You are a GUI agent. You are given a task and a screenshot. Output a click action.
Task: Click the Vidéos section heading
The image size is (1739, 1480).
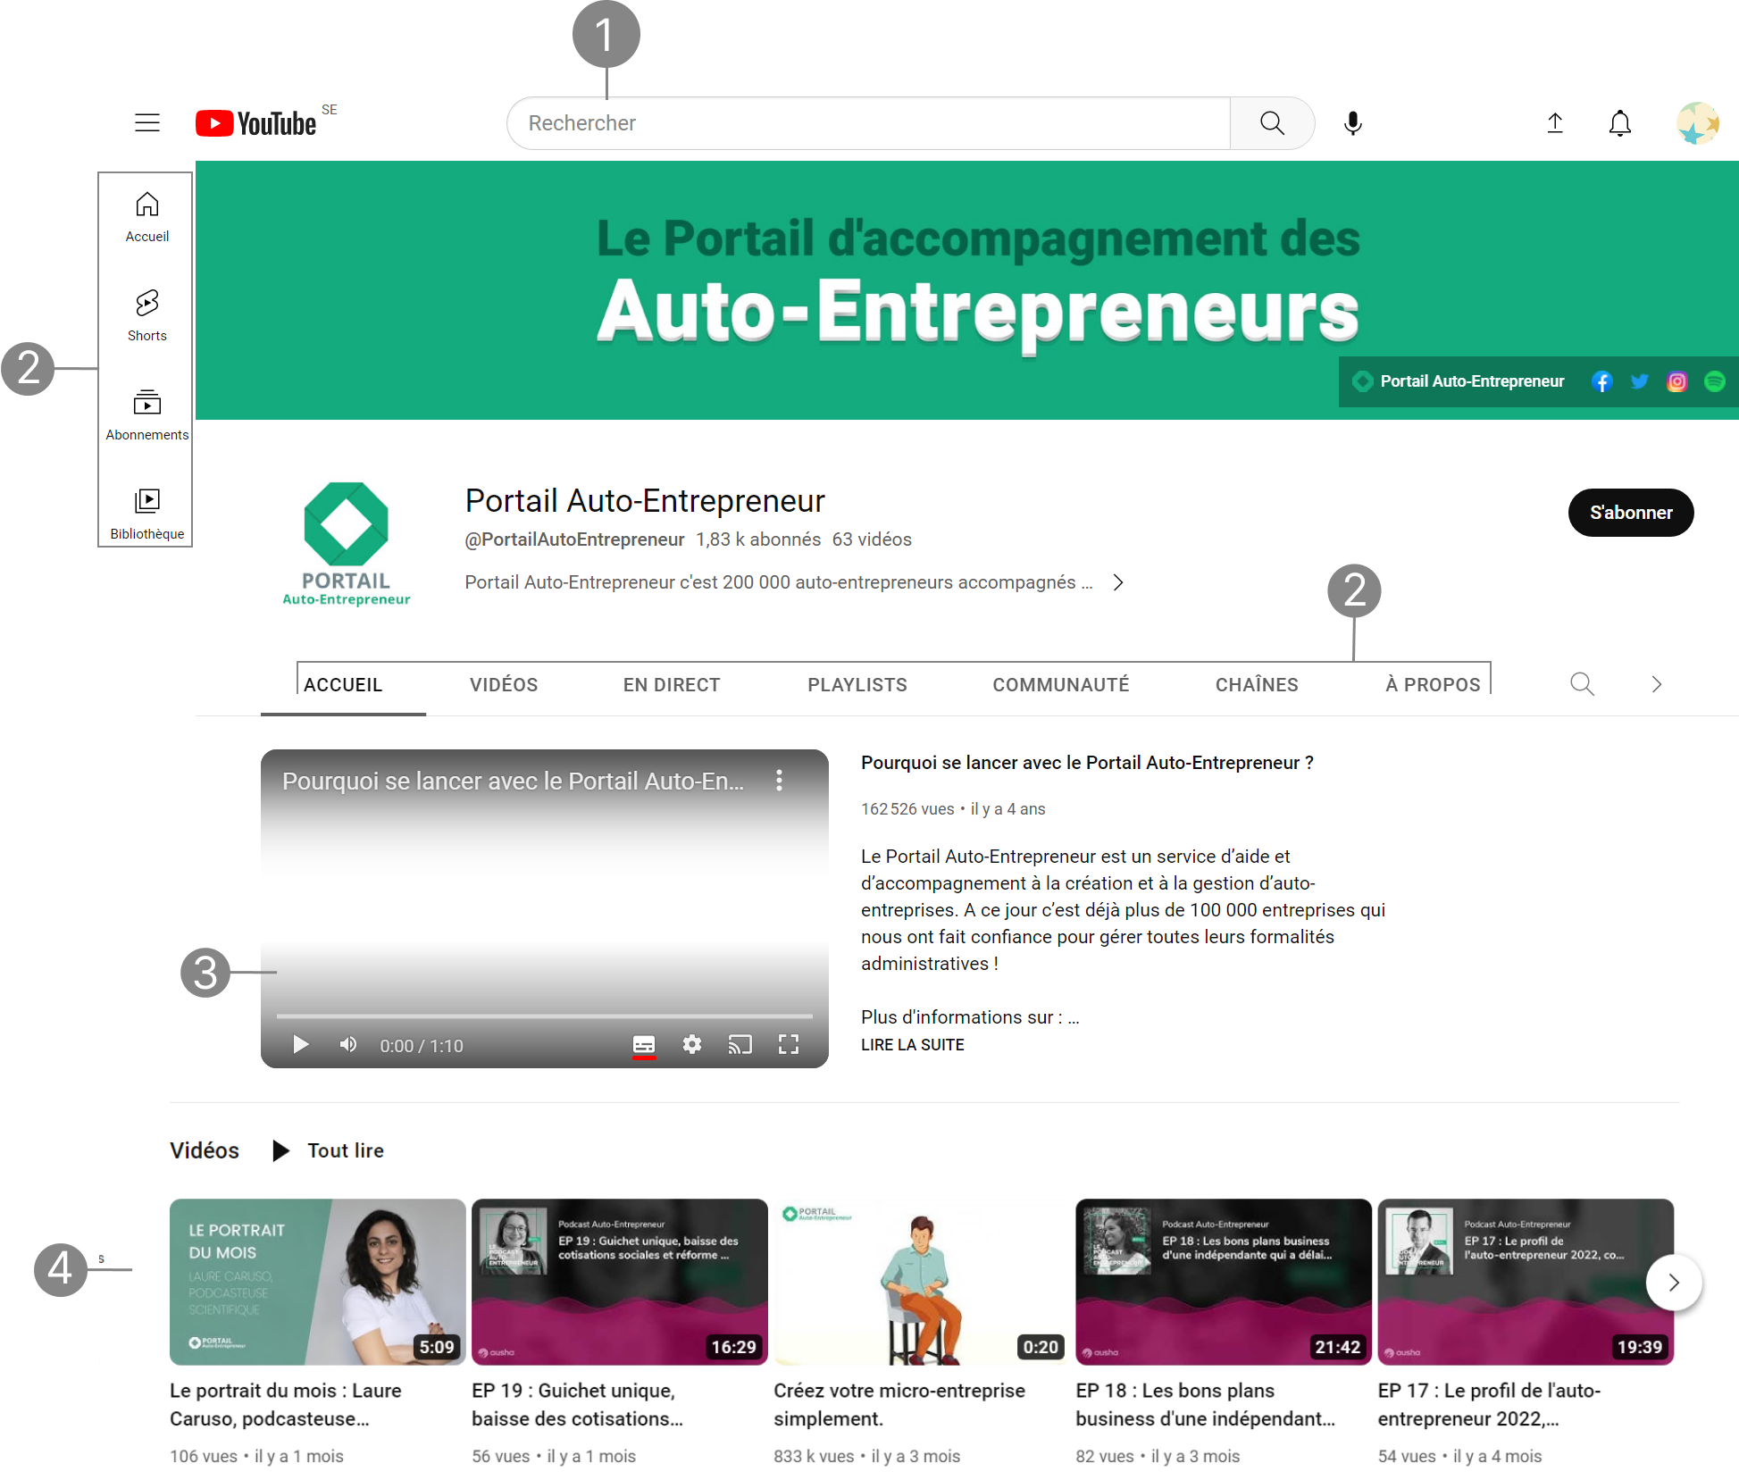pos(205,1150)
